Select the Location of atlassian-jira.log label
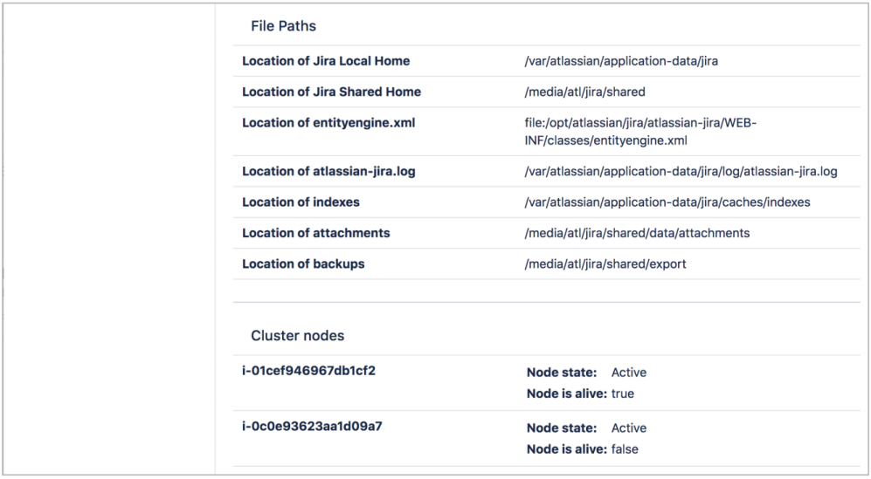871x479 pixels. 328,171
